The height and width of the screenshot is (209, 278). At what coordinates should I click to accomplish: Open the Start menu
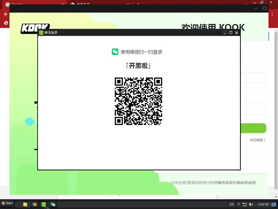(7, 203)
